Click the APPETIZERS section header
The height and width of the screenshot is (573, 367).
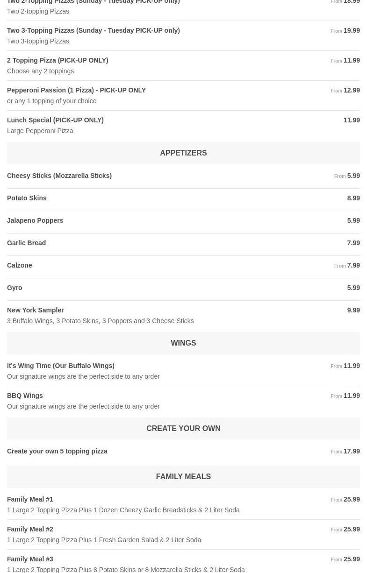pyautogui.click(x=183, y=153)
